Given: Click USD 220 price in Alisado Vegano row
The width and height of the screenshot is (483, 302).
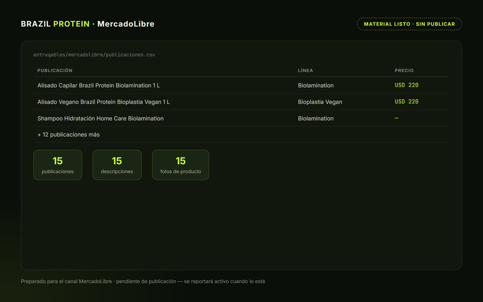Looking at the screenshot, I should (407, 102).
